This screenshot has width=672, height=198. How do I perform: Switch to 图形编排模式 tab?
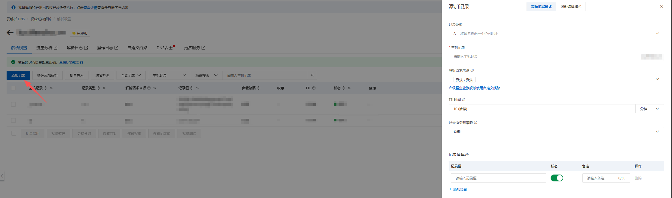(571, 7)
